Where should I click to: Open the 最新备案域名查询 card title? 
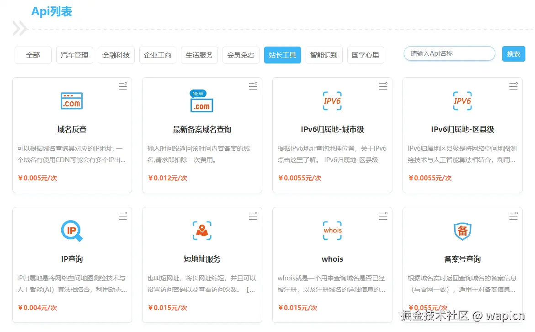201,129
